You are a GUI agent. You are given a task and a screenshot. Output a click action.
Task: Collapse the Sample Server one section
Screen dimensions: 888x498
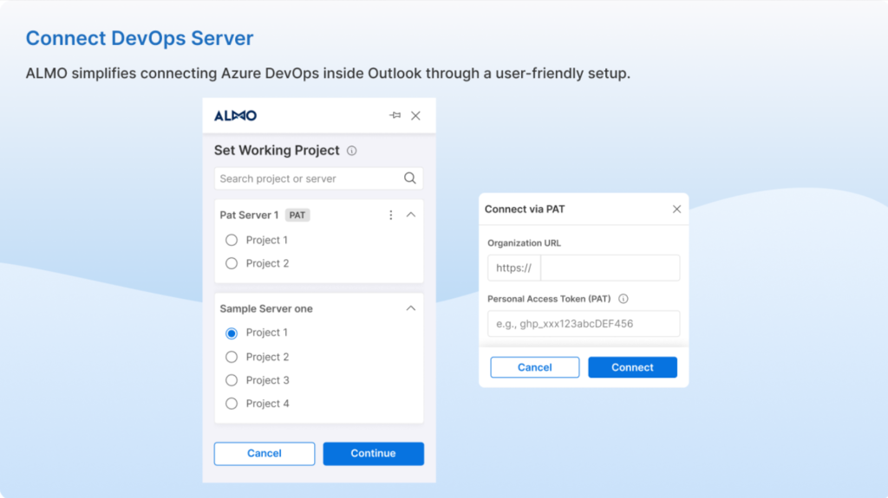[x=411, y=308]
